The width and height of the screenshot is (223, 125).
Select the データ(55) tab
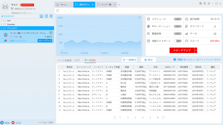tap(90, 60)
